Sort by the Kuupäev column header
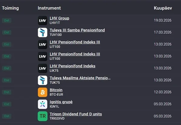181x125 pixels. pyautogui.click(x=163, y=8)
